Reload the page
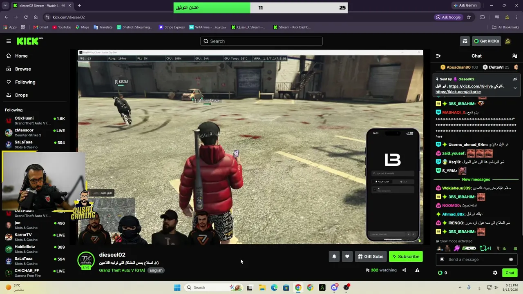Screen dimensions: 523x294 point(26,17)
